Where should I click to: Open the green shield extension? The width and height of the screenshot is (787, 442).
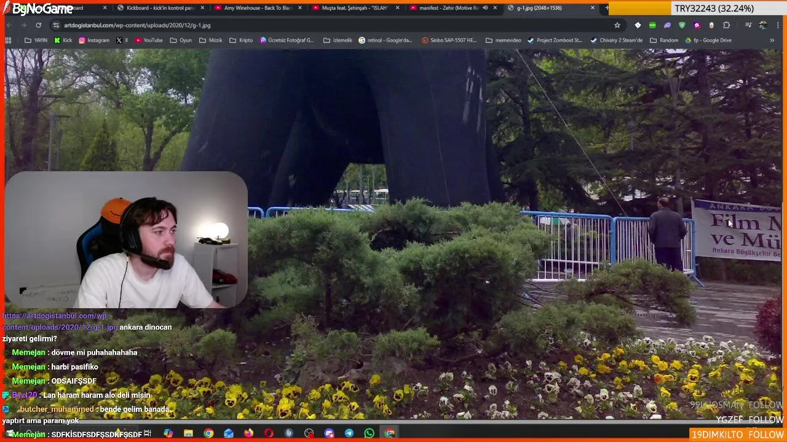pos(682,25)
